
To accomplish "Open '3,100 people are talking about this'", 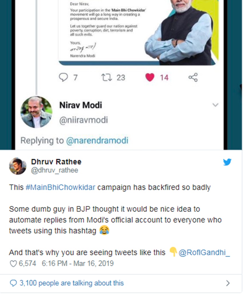I will point(71,283).
